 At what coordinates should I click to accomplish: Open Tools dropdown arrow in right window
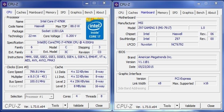pos(177,106)
